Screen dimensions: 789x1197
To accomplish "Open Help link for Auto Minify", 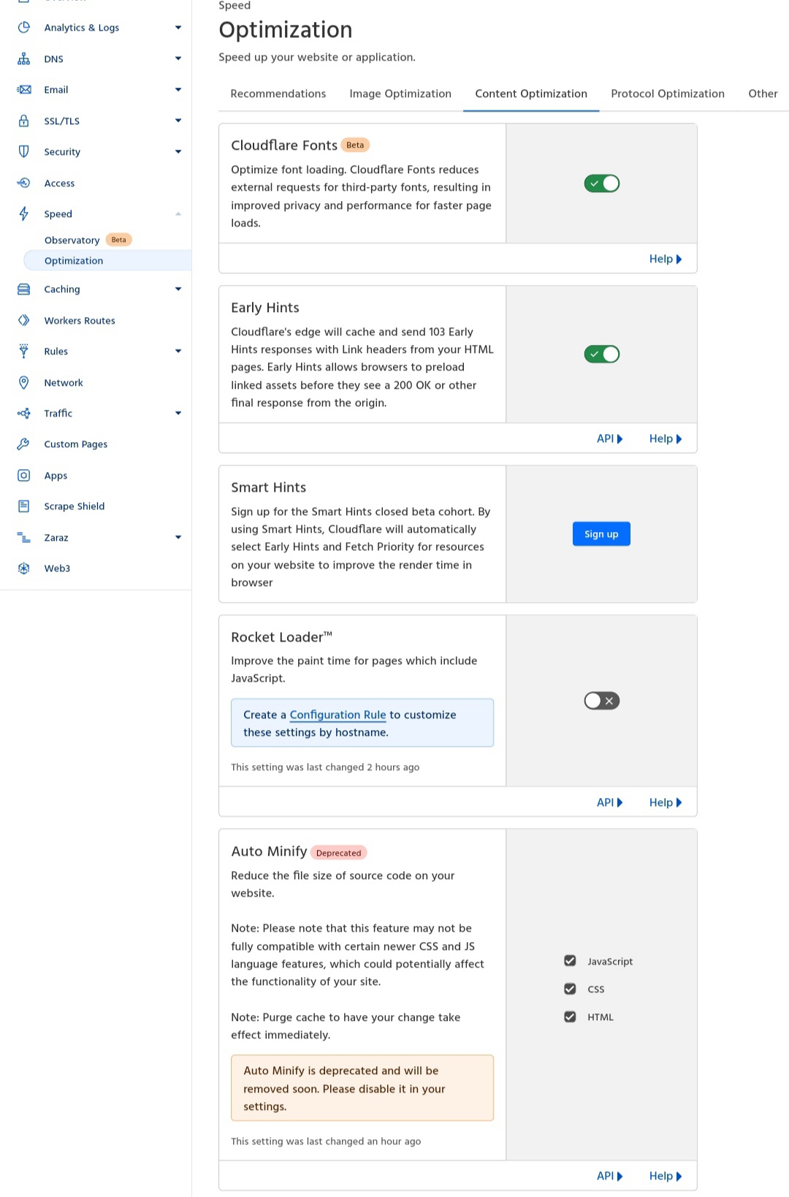I will click(x=666, y=1176).
